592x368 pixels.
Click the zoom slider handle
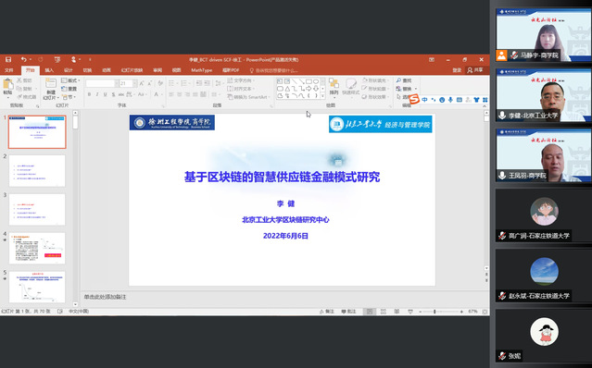coord(435,312)
